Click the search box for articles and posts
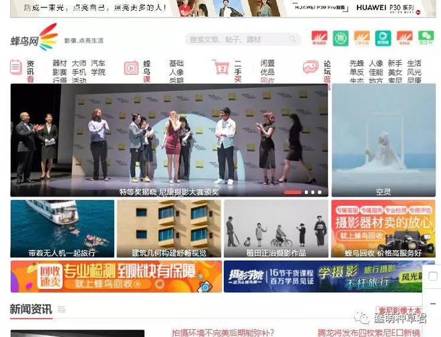Image resolution: width=441 pixels, height=337 pixels. point(234,39)
